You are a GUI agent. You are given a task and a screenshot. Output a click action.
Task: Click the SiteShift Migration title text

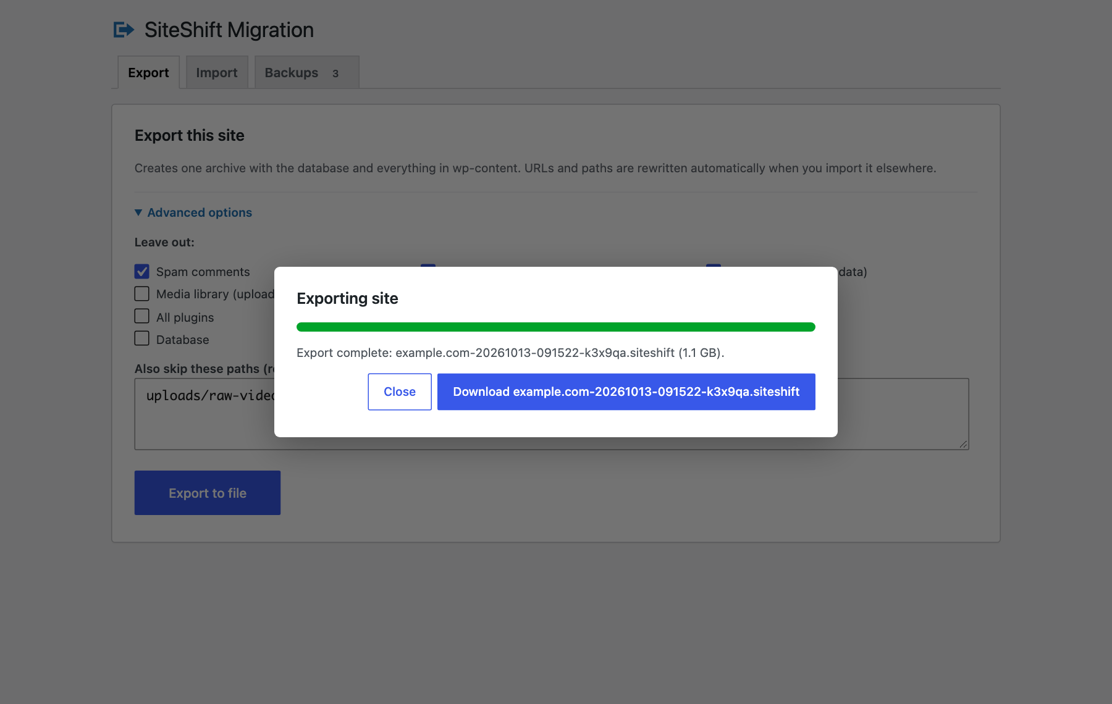[229, 30]
